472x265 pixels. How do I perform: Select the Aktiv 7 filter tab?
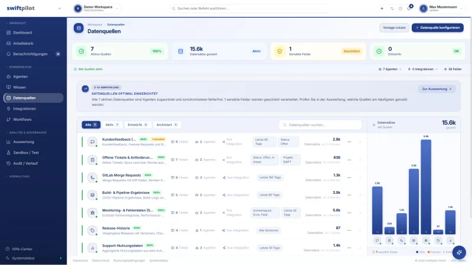point(112,125)
